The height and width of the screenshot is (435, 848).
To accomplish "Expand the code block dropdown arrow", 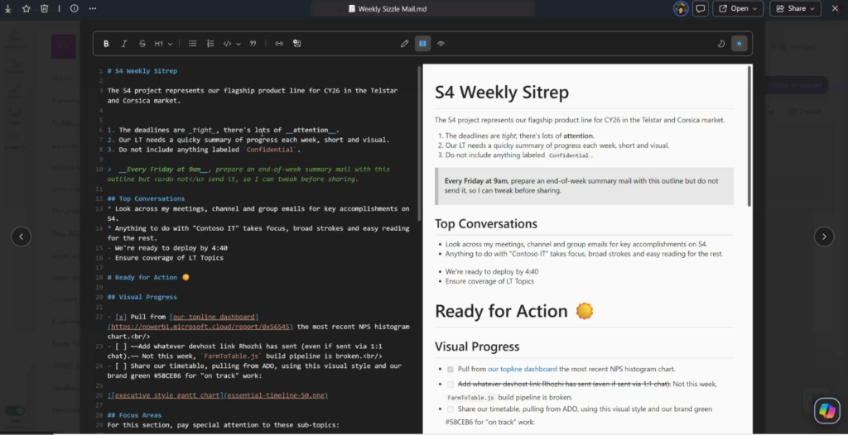I will 238,43.
